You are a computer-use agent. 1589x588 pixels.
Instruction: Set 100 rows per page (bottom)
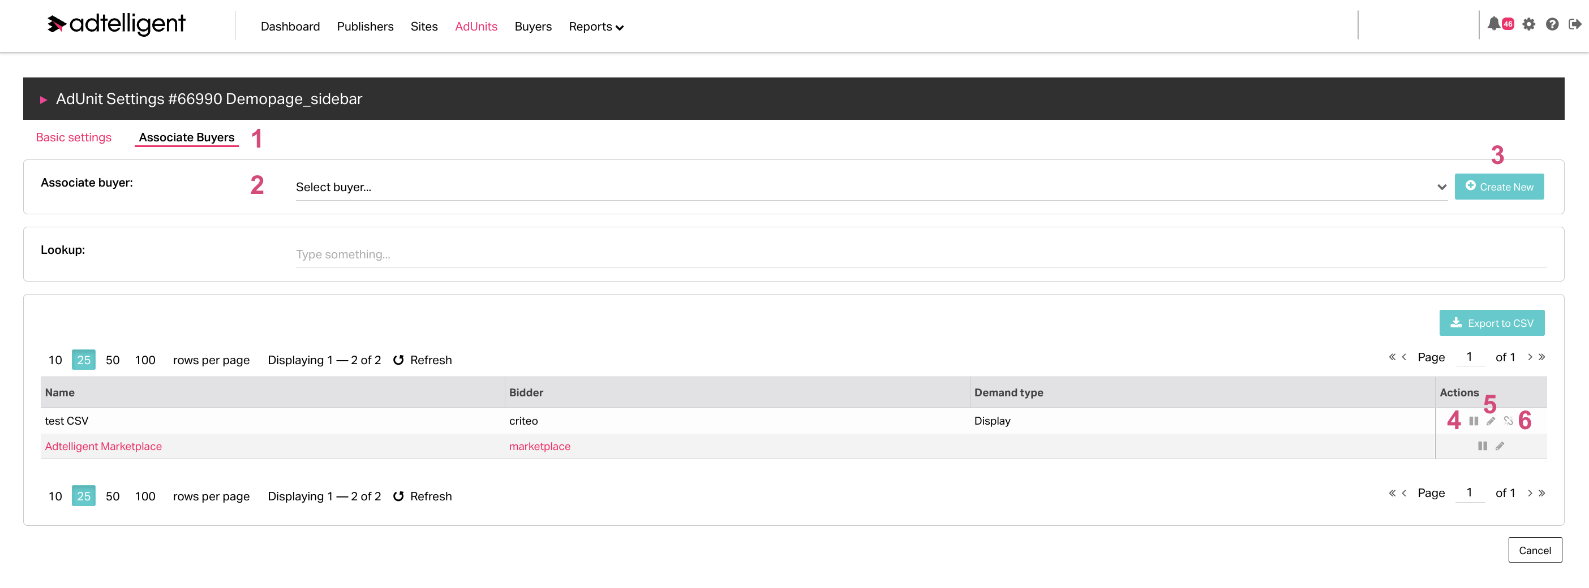coord(145,496)
